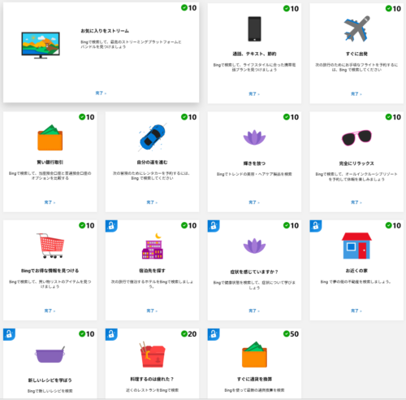Image resolution: width=406 pixels, height=400 pixels.
Task: Click completed link under airplane card
Action: click(356, 94)
